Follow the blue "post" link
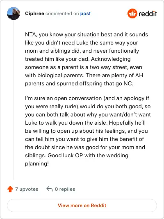This screenshot has width=164, height=219. 85,14
